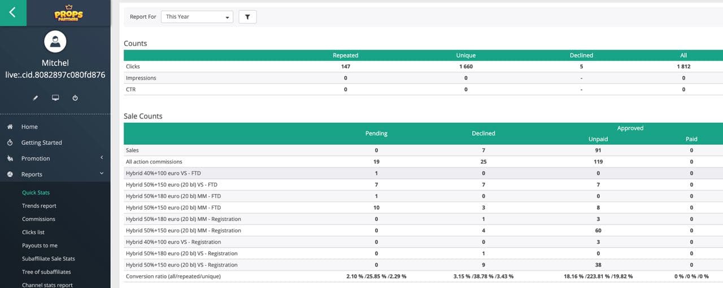This screenshot has width=723, height=288.
Task: Click the Pending column header
Action: pos(376,134)
